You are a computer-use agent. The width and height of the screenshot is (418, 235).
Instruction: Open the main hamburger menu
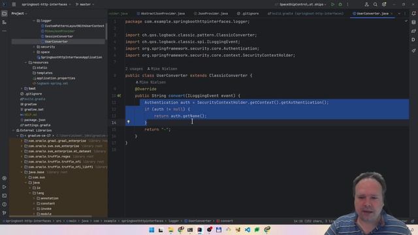[x=14, y=5]
